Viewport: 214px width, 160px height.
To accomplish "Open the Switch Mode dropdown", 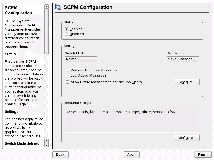I will pyautogui.click(x=81, y=59).
